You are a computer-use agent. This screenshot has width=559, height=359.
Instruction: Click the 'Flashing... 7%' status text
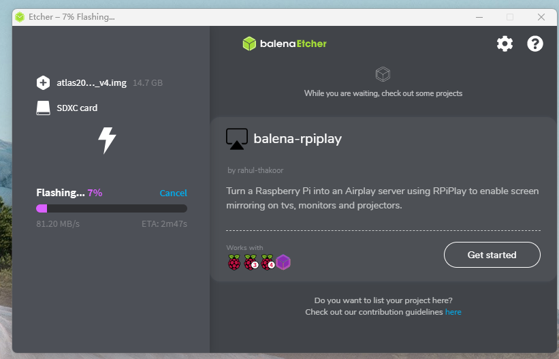[69, 193]
